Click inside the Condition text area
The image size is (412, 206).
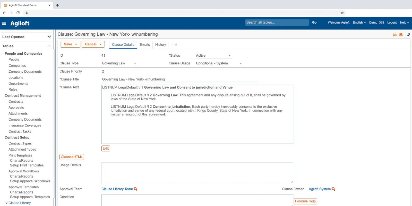[x=197, y=200]
